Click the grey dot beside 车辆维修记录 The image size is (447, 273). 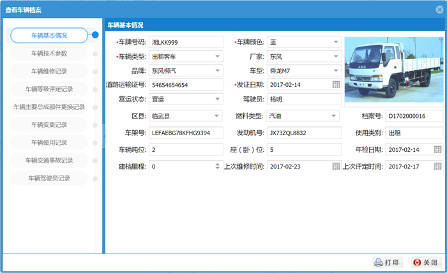(x=95, y=71)
